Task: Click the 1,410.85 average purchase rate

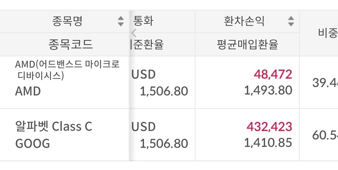Action: (268, 143)
